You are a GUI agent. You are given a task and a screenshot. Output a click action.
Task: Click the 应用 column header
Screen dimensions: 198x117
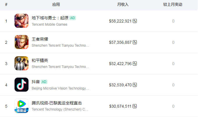pos(56,5)
